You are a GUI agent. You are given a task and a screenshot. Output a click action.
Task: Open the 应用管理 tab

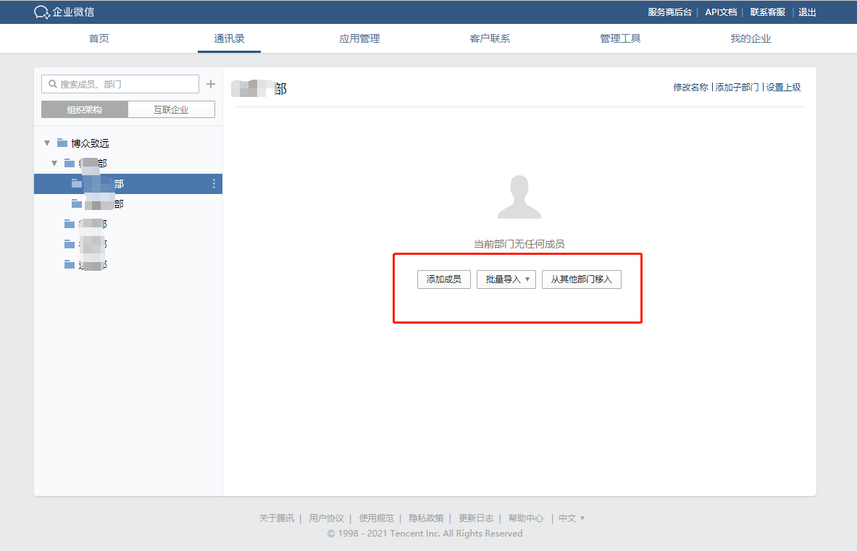click(x=359, y=38)
